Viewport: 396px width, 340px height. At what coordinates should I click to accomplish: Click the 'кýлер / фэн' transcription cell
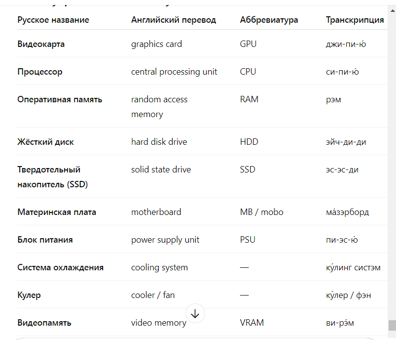click(348, 295)
